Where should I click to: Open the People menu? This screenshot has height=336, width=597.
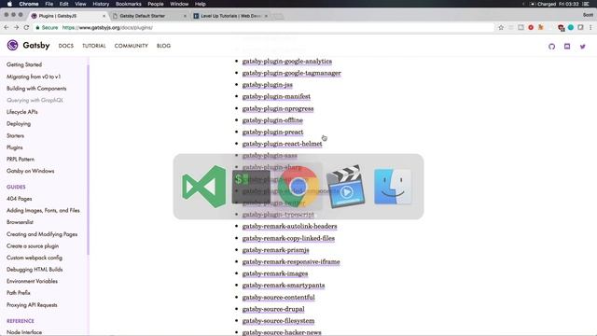tap(156, 4)
